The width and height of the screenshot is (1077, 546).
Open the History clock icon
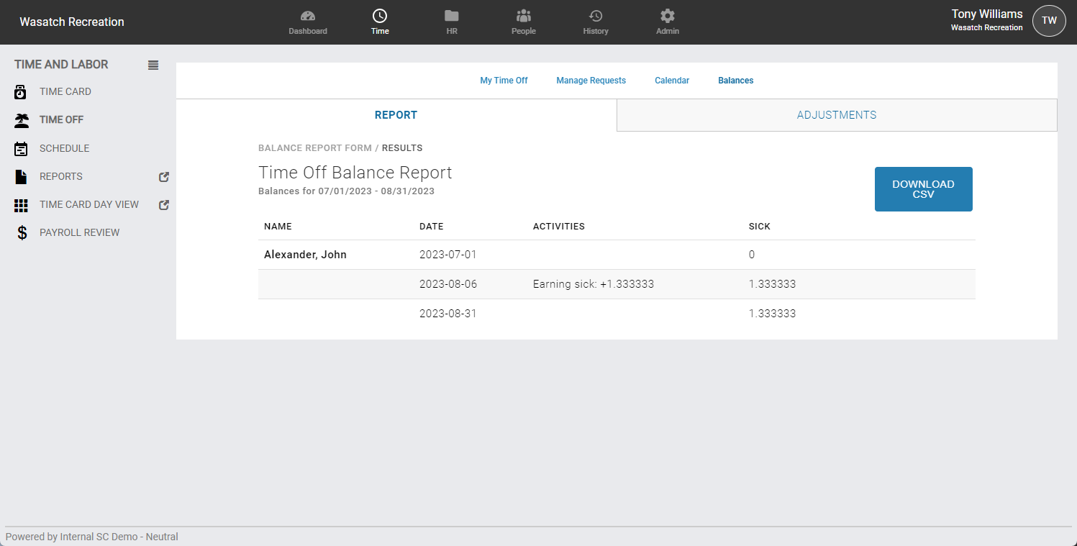(x=596, y=17)
